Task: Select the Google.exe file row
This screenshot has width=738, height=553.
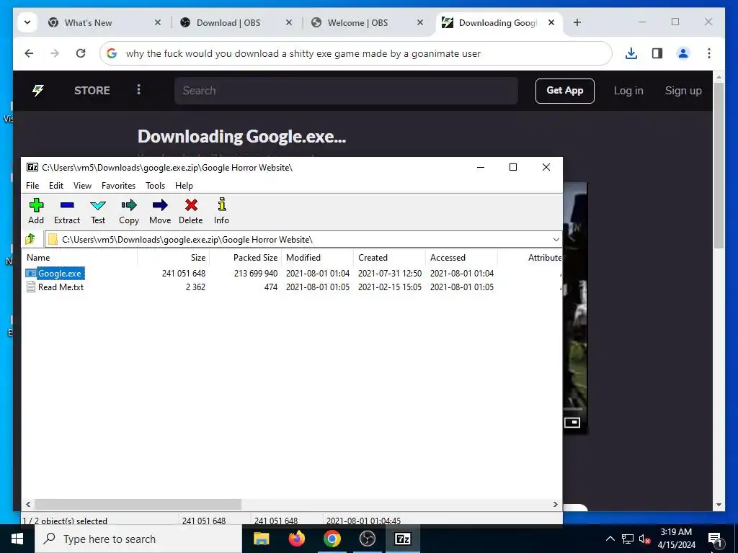Action: click(292, 273)
